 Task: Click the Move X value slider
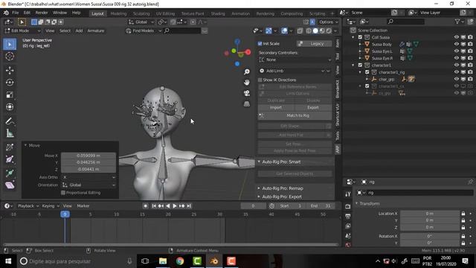89,156
